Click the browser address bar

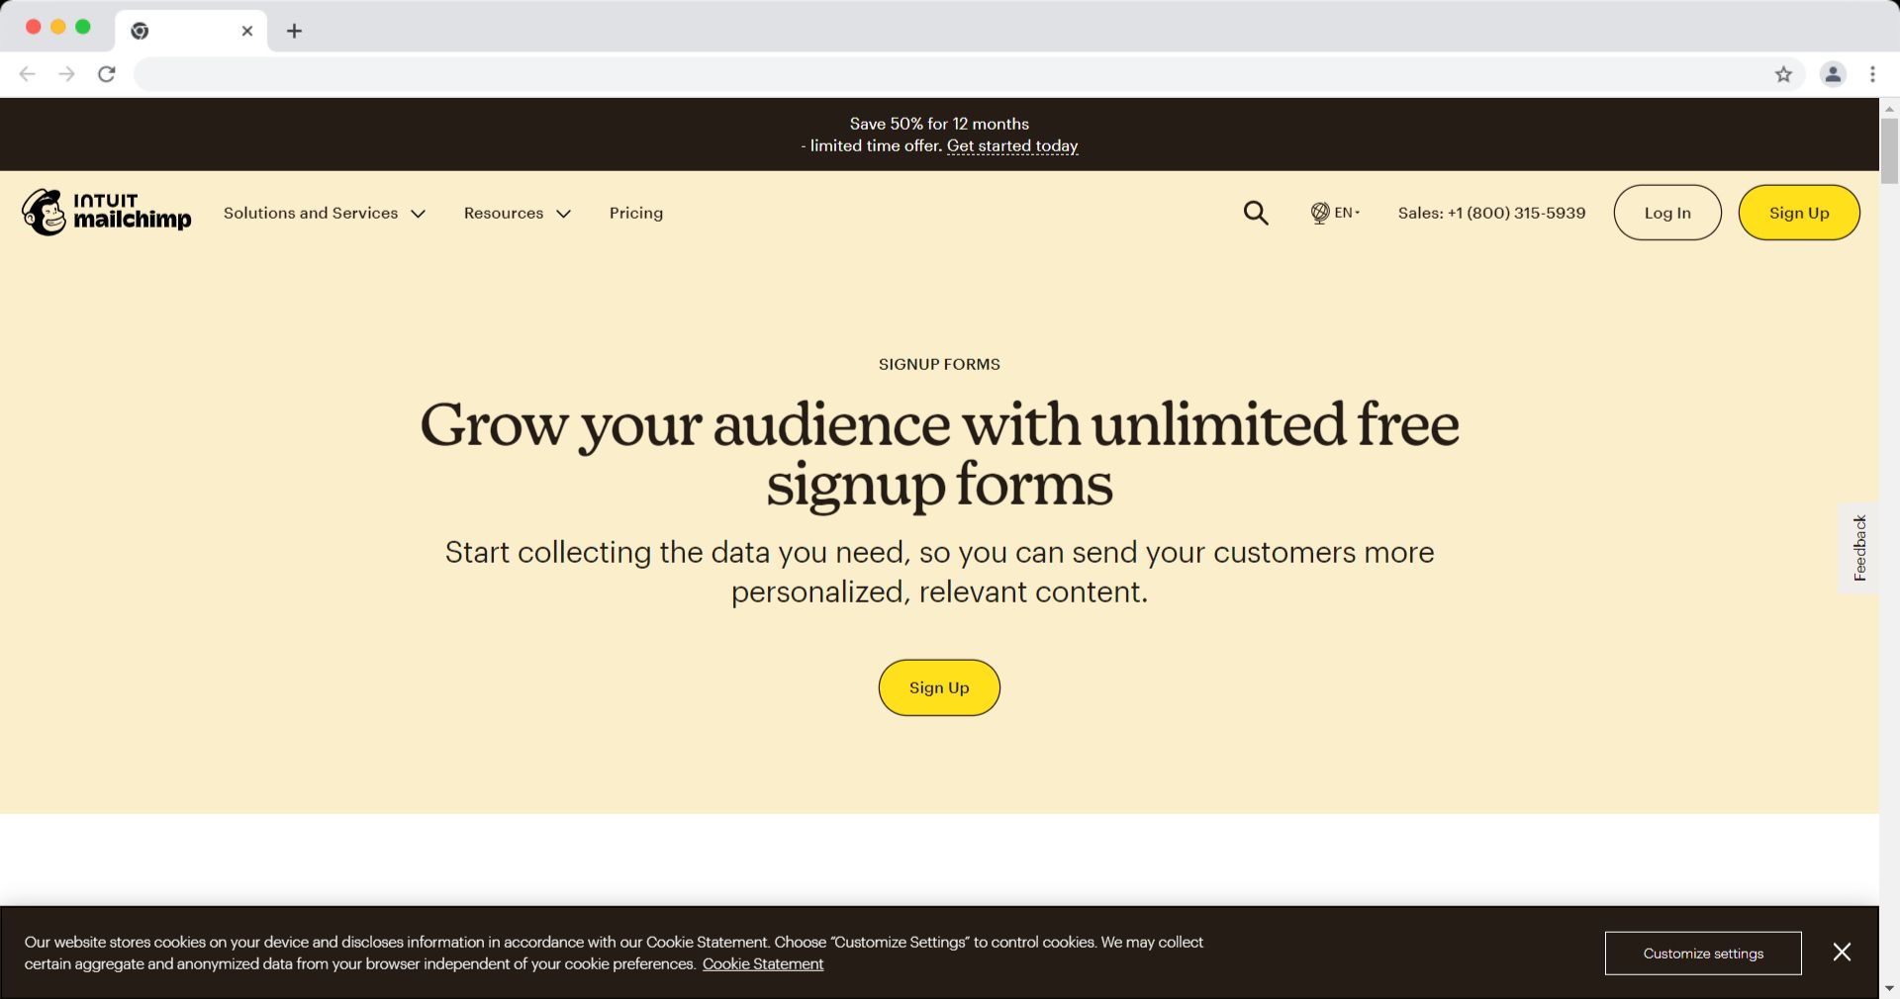pos(950,74)
